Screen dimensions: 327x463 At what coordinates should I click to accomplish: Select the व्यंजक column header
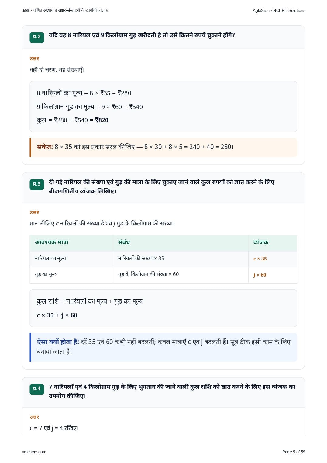pos(273,243)
